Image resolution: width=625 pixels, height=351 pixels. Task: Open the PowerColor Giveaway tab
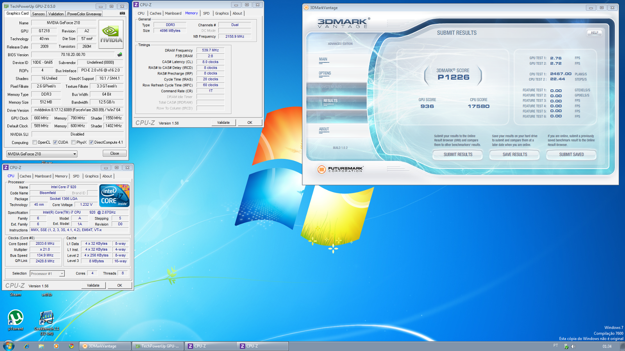point(84,14)
